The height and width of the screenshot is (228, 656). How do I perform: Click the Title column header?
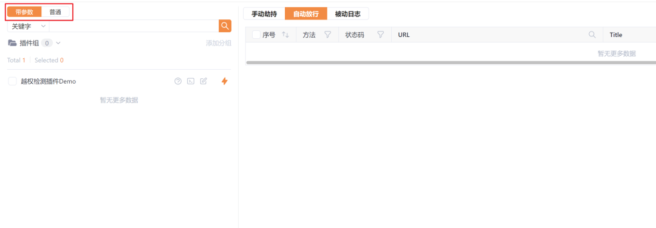616,35
